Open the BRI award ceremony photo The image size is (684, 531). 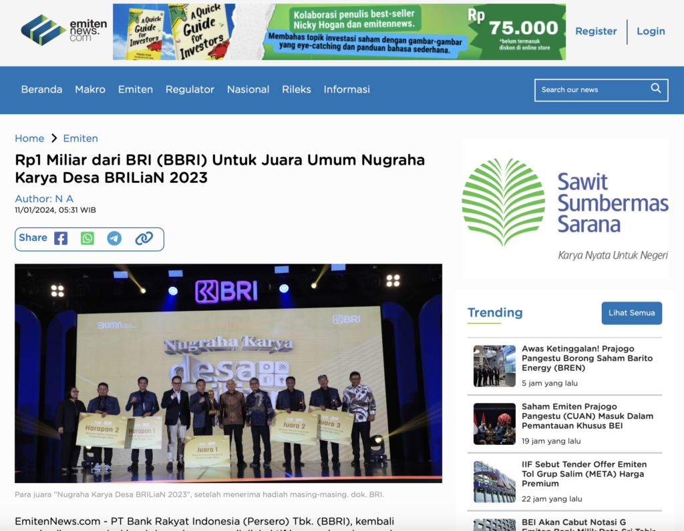228,374
